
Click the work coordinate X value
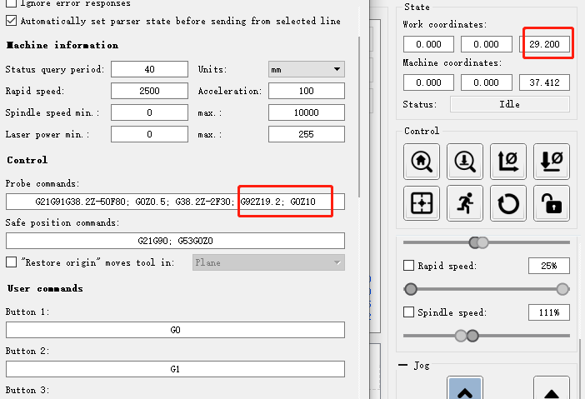[428, 44]
